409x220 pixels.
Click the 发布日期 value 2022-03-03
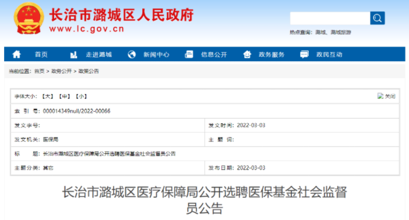click(251, 168)
